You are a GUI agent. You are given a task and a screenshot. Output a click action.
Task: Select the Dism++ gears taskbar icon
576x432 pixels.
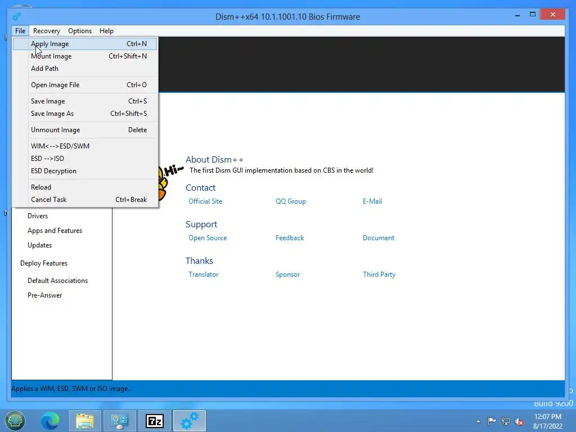pyautogui.click(x=190, y=421)
